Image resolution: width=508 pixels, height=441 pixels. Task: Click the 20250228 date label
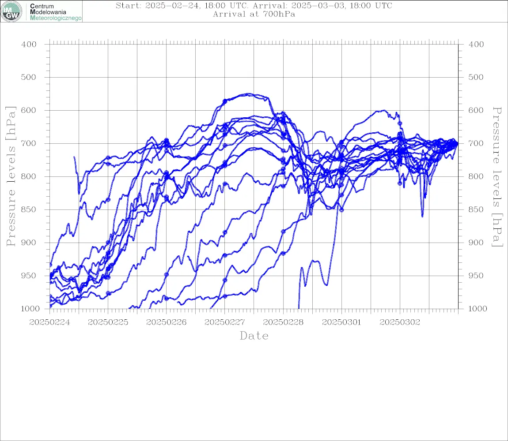(x=283, y=322)
